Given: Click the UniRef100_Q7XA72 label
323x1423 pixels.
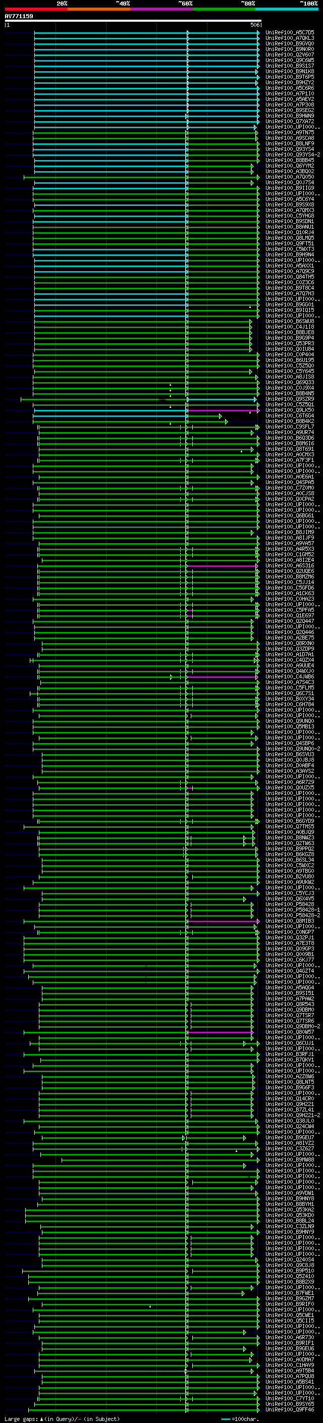Looking at the screenshot, I should [290, 122].
